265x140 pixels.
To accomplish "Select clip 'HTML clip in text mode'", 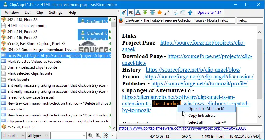I will pyautogui.click(x=56, y=26).
